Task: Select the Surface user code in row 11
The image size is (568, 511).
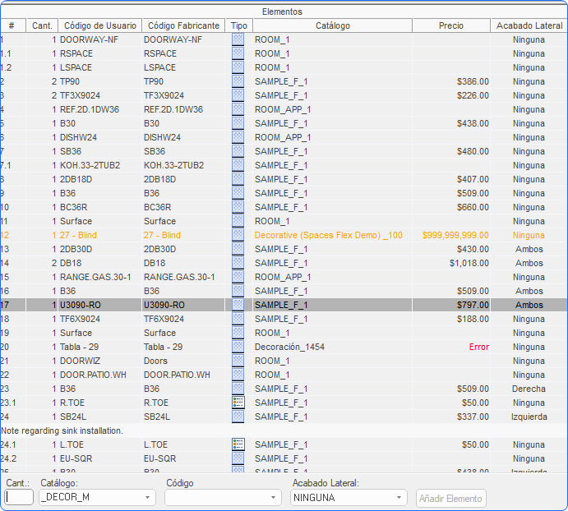Action: (x=76, y=221)
